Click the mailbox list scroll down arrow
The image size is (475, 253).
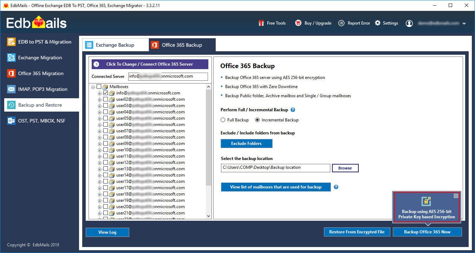coord(208,216)
